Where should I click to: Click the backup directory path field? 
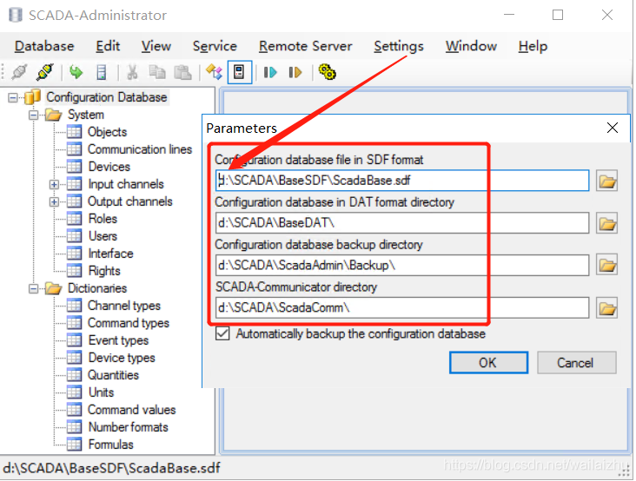point(402,266)
